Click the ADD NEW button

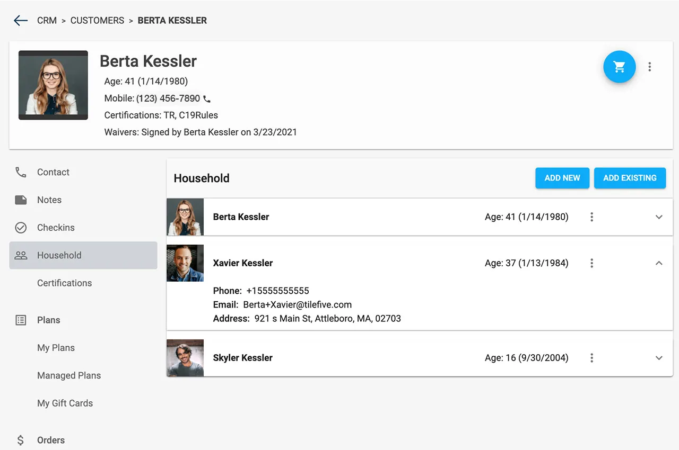(x=562, y=178)
